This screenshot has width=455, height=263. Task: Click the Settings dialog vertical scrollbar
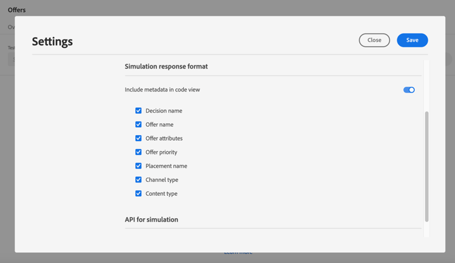pos(426,166)
